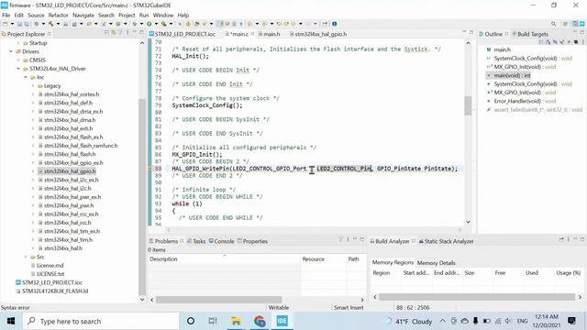This screenshot has height=330, width=587.
Task: Click the Usage (%) column header
Action: pos(568,273)
